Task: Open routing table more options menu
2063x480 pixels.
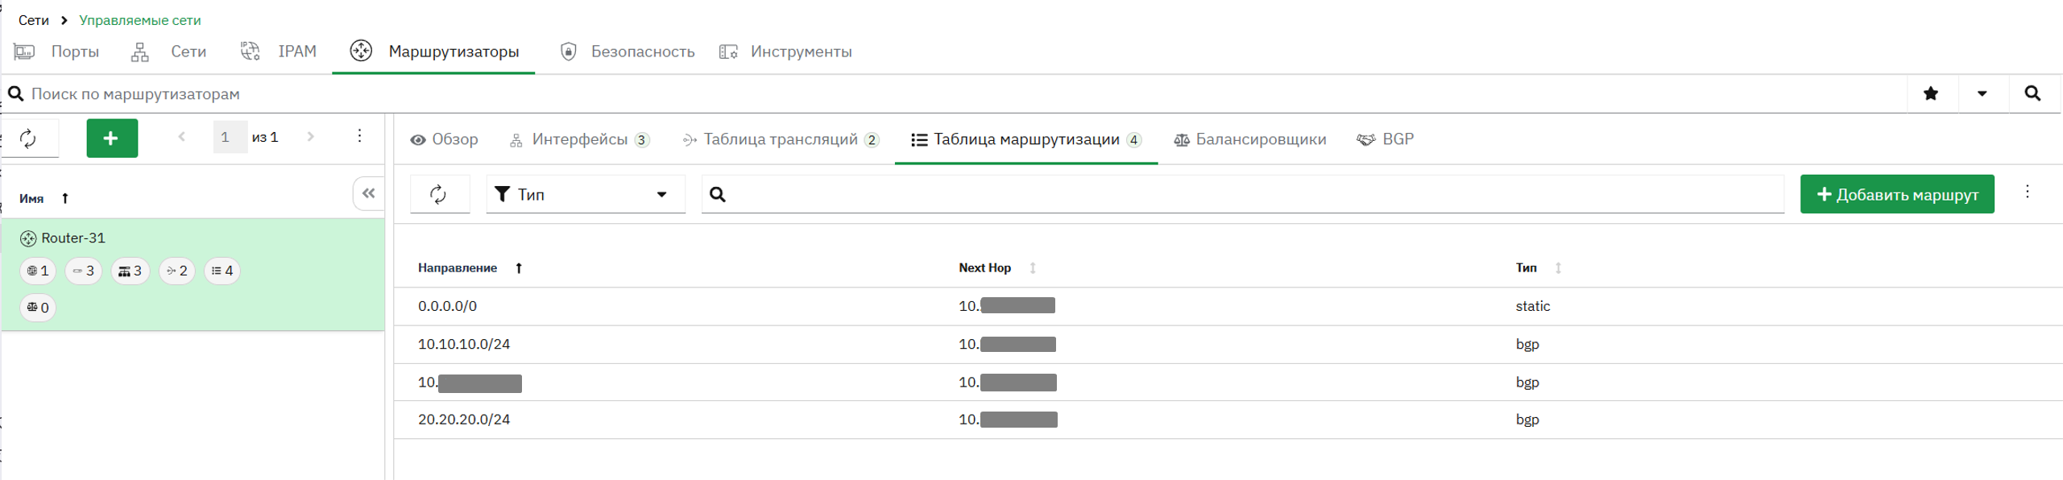Action: [x=2028, y=192]
